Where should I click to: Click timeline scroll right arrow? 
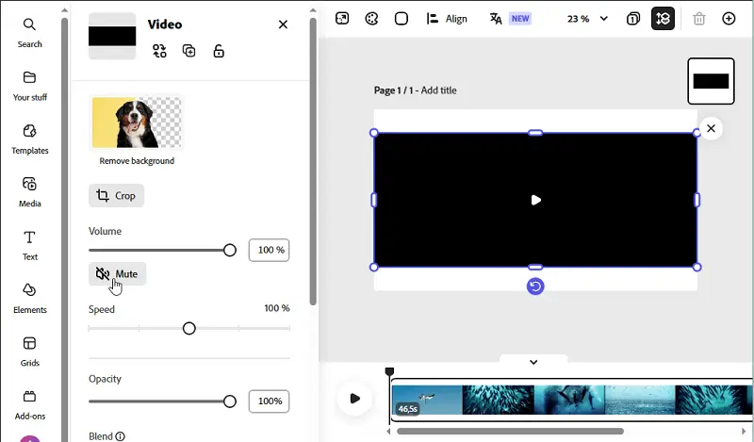[744, 431]
